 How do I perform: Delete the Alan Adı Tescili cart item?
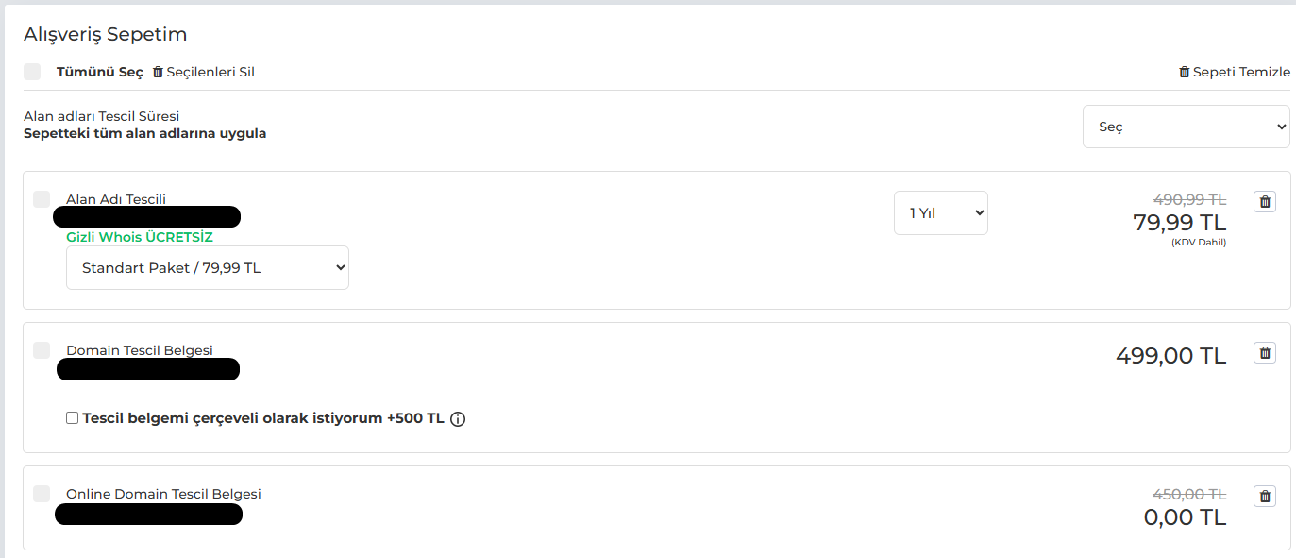click(1265, 201)
